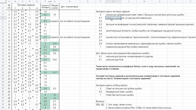
Task: Select the green cell with value 3,3
Action: click(45, 50)
